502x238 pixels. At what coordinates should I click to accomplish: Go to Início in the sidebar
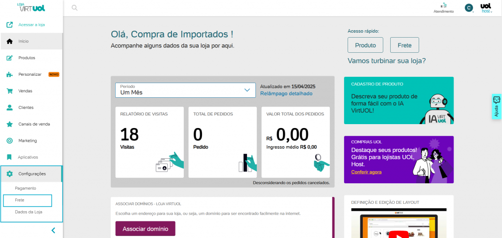[x=31, y=41]
